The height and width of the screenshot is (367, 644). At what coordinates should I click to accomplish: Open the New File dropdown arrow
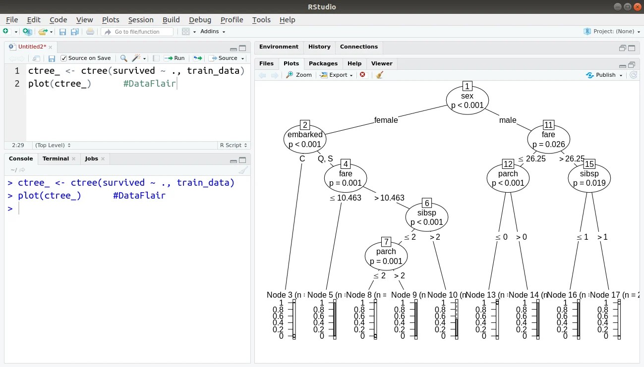click(x=16, y=32)
